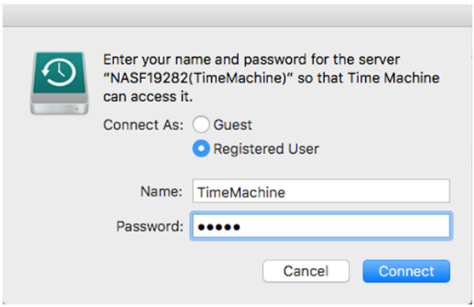The image size is (474, 307).
Task: Focus the Name input field
Action: click(x=321, y=191)
